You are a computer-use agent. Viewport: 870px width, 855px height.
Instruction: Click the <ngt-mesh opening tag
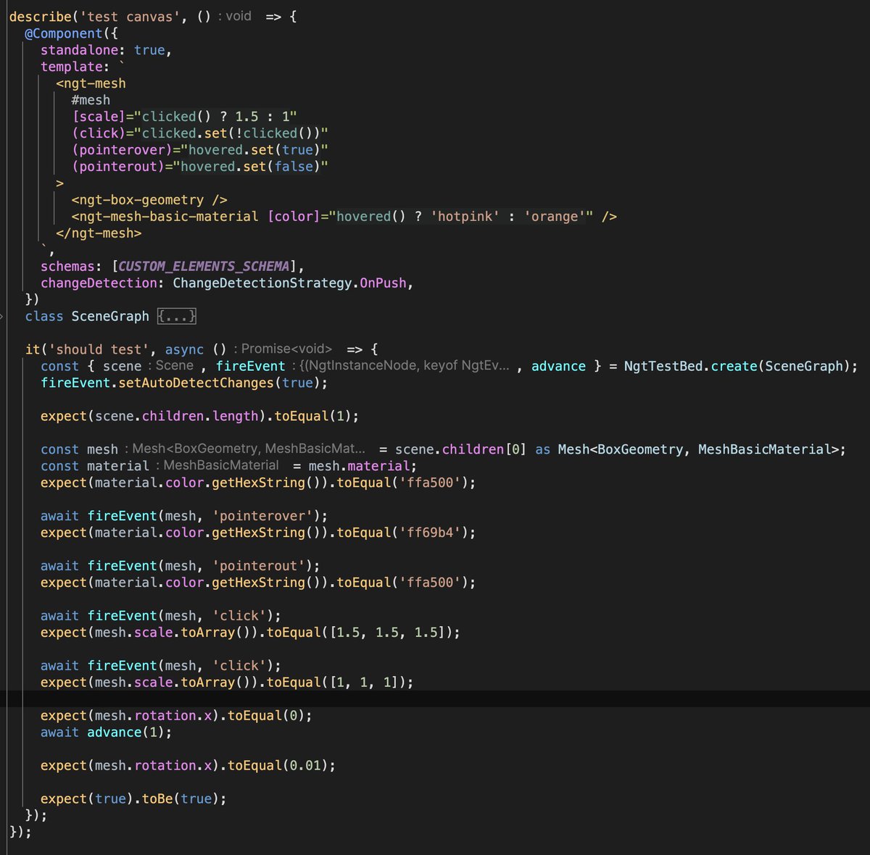91,83
